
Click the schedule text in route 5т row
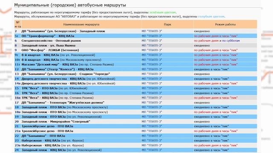click(216, 36)
